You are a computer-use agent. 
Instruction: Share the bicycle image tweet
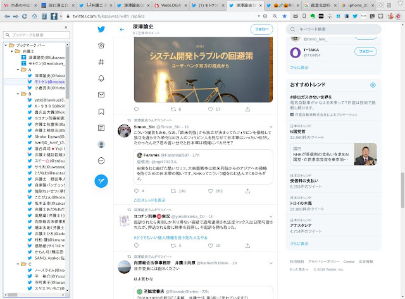(x=247, y=109)
